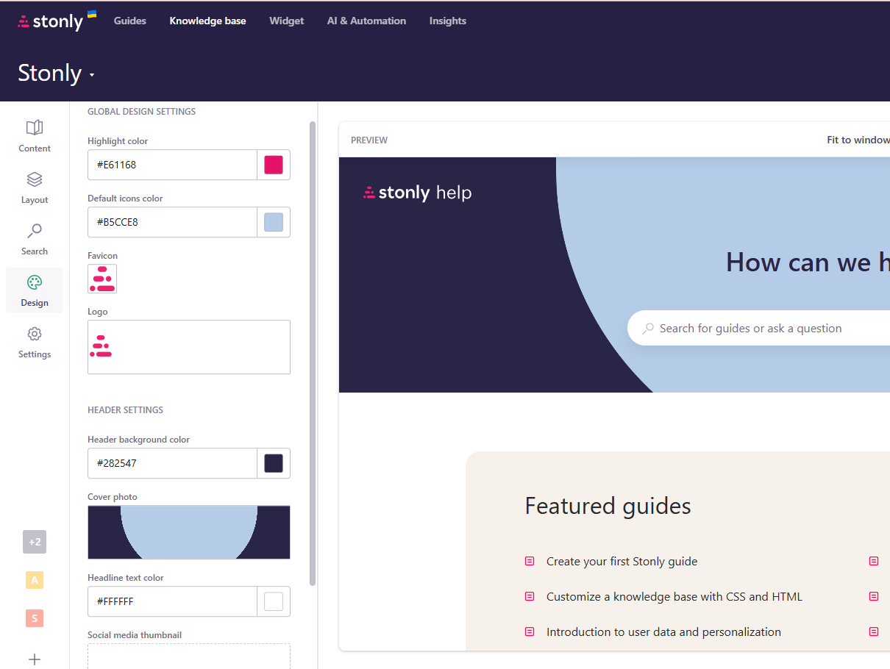Select the Guides tab

click(x=129, y=21)
